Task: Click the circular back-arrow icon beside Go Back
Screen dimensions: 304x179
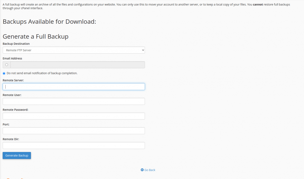Action: (142, 170)
